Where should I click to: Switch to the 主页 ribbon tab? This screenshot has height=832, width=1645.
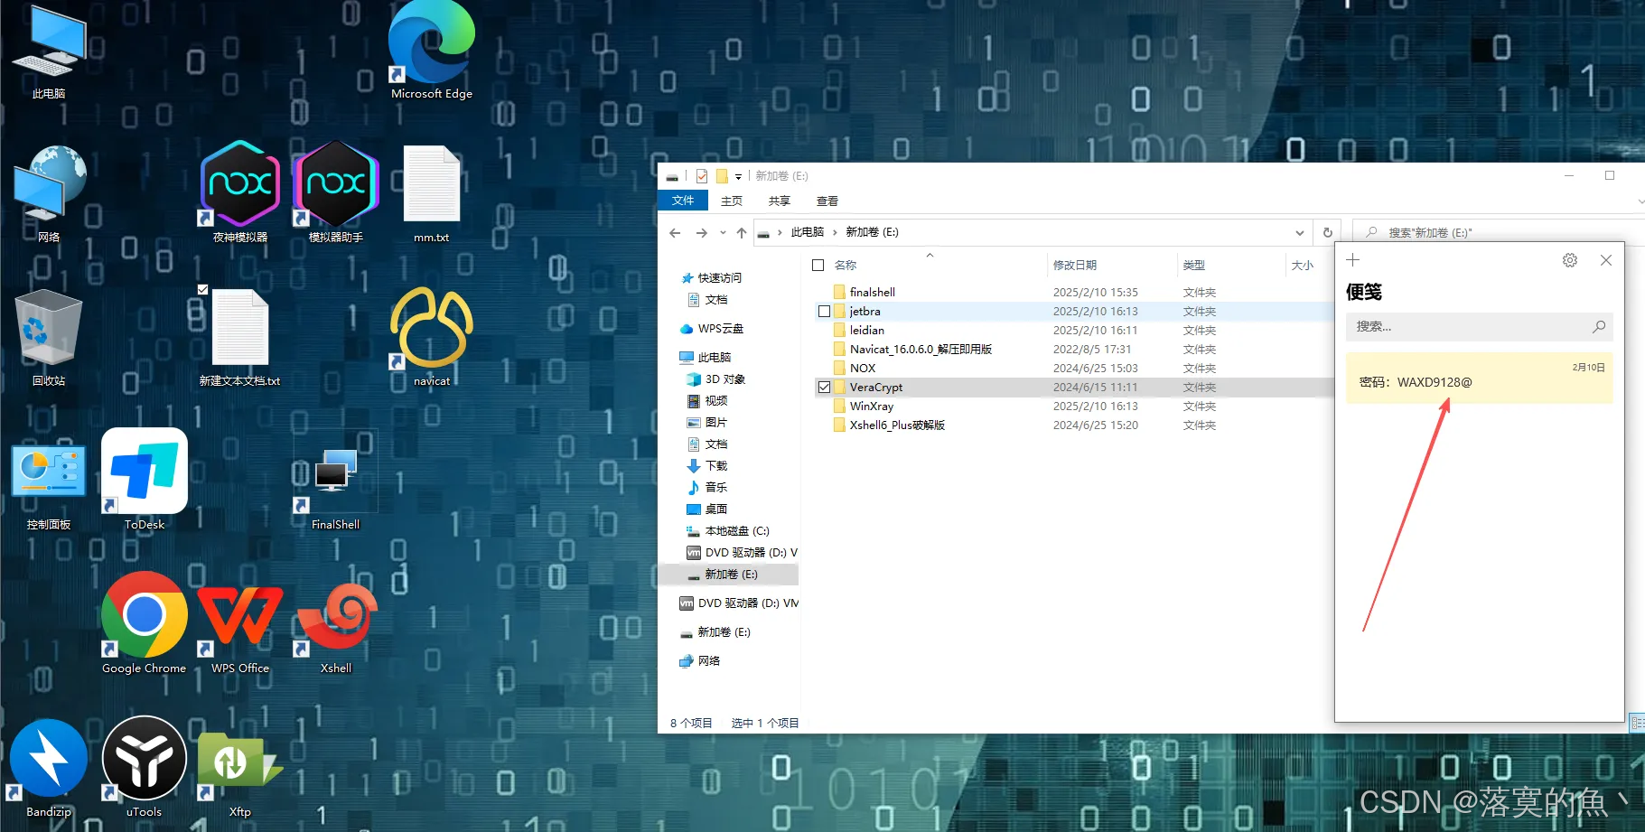point(732,201)
